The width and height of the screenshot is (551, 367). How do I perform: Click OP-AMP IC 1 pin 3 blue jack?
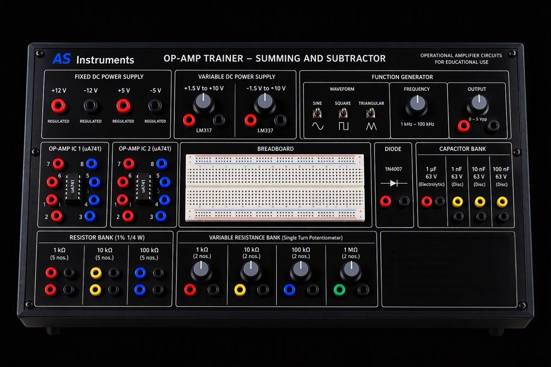(90, 216)
